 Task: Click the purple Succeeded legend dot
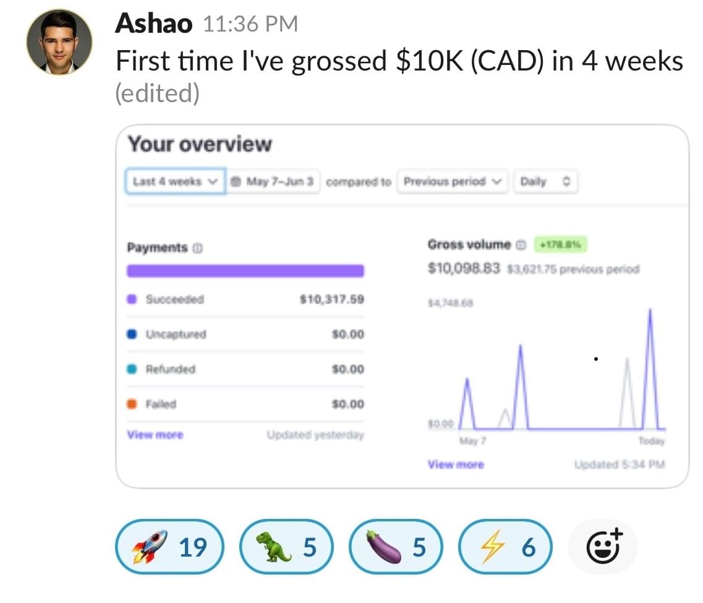(132, 299)
